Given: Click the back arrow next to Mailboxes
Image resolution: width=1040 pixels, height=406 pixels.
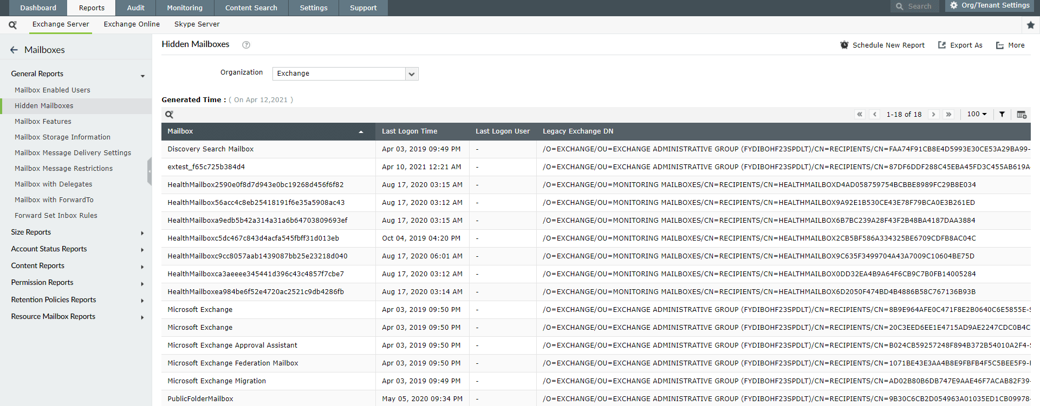Looking at the screenshot, I should 14,50.
